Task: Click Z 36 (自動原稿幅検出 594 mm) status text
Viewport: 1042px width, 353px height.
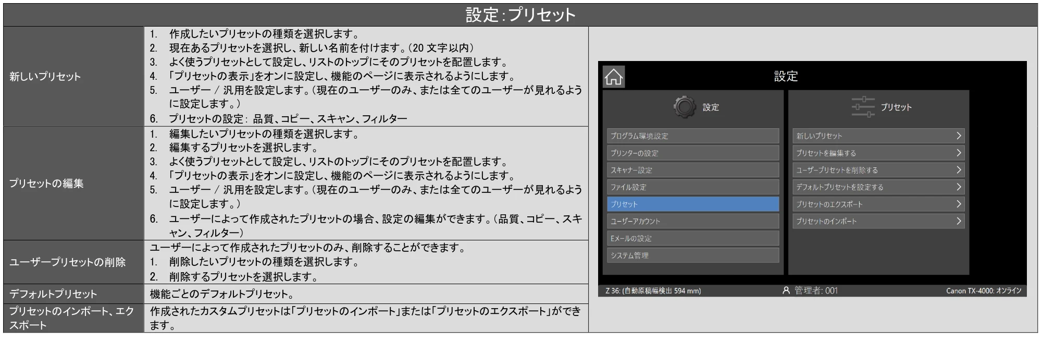Action: pyautogui.click(x=653, y=290)
